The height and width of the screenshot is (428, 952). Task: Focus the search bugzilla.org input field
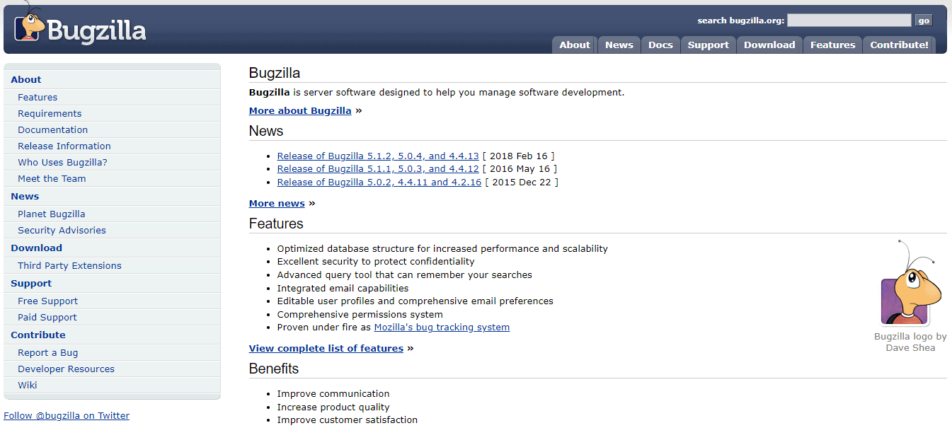(x=849, y=21)
